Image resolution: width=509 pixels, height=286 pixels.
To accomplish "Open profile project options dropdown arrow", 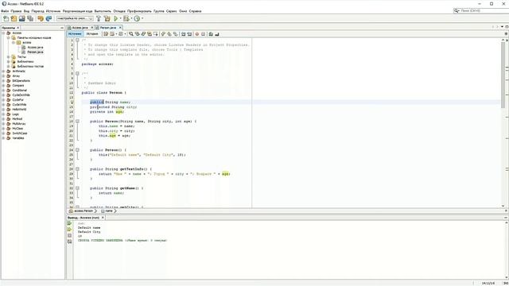I will 142,18.
